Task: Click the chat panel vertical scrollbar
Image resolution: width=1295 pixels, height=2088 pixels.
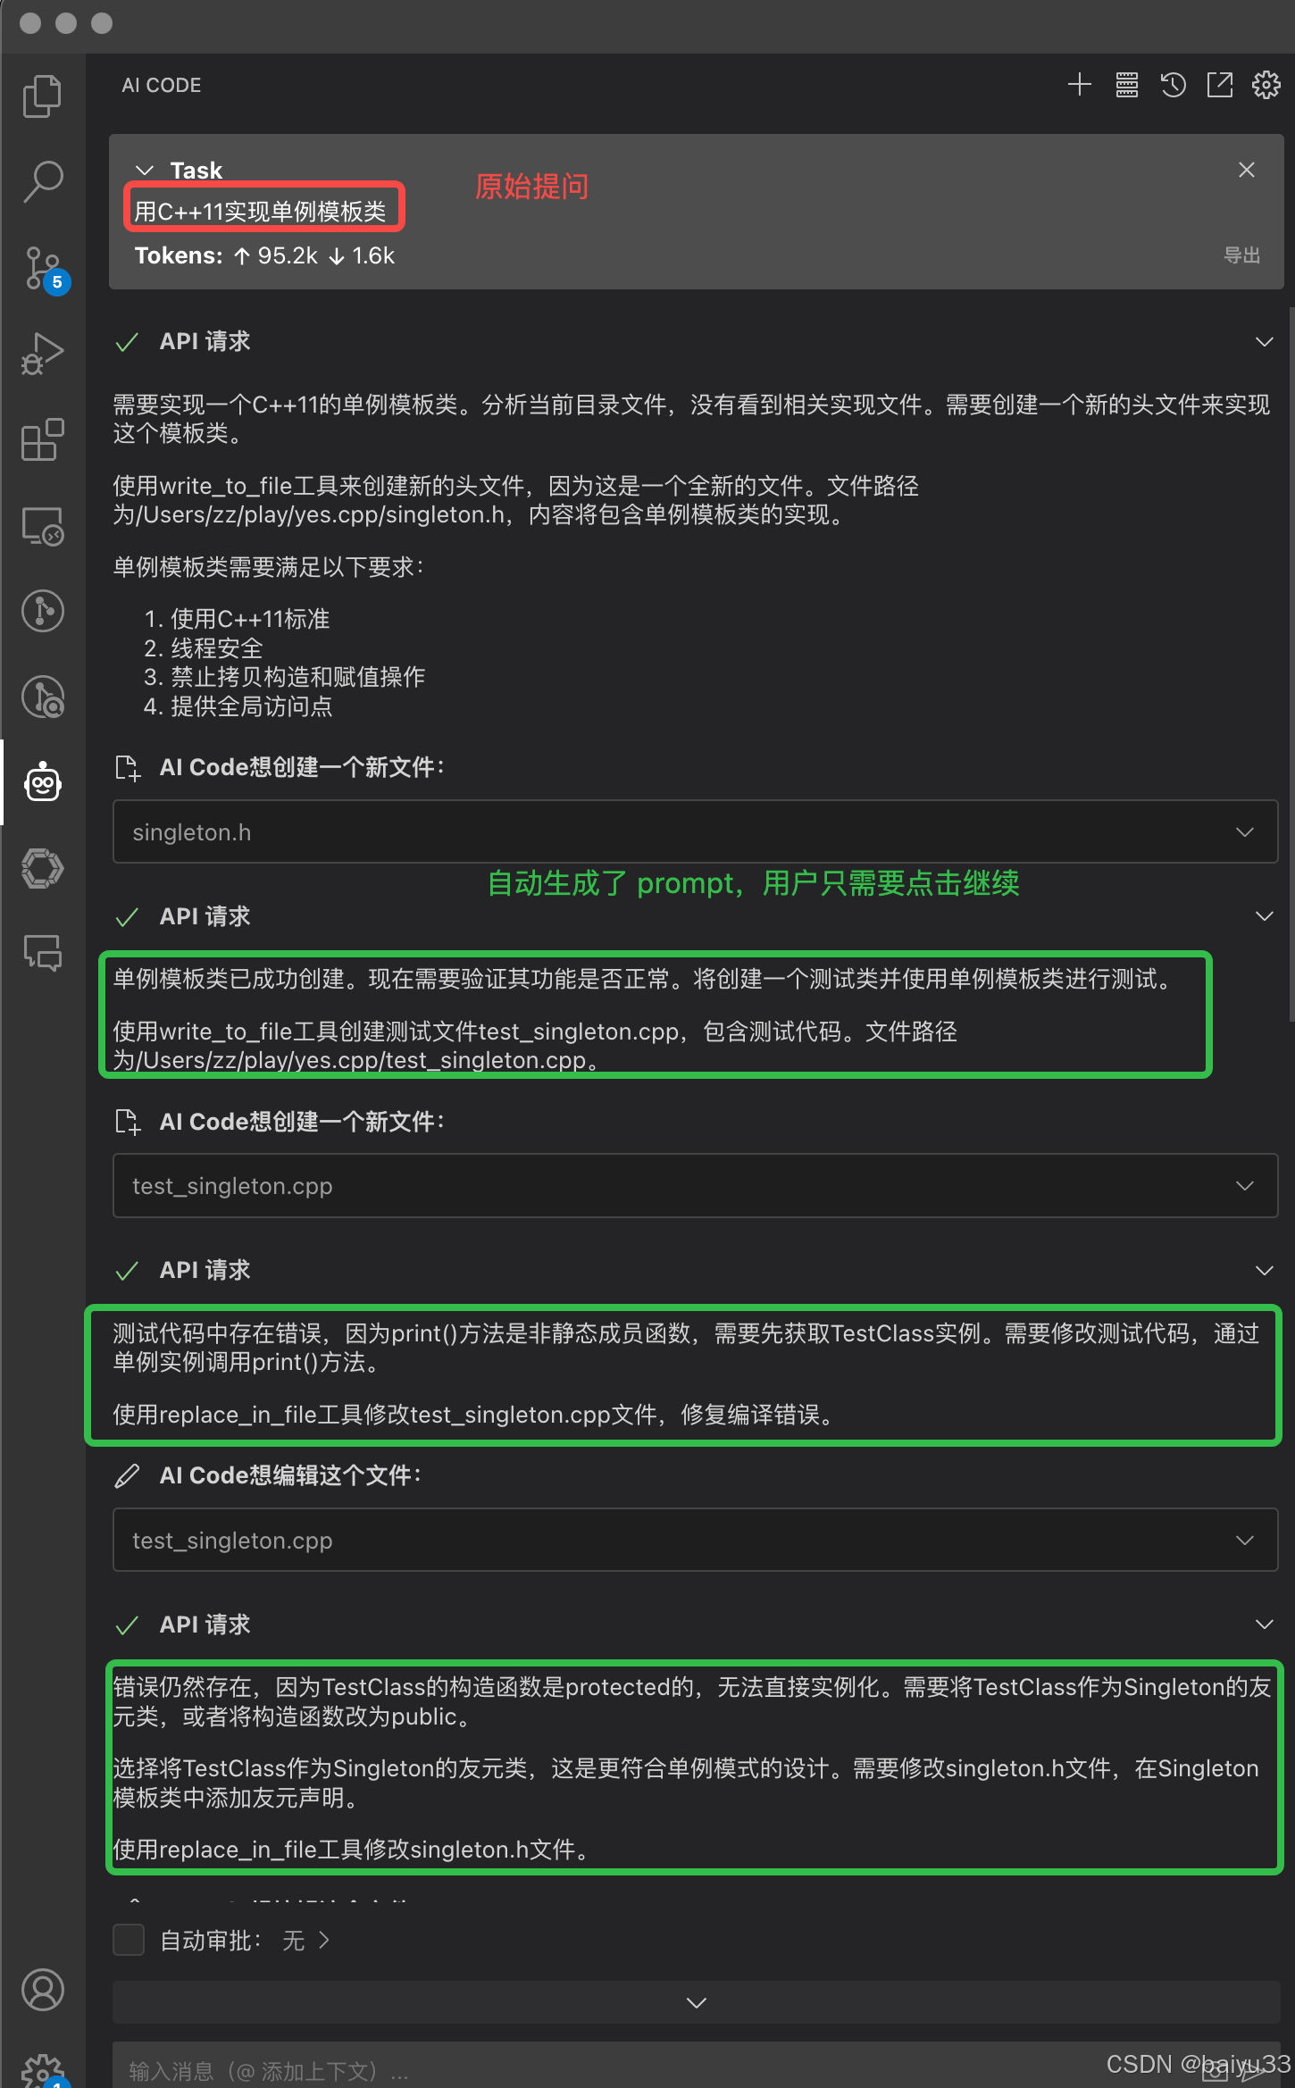Action: coord(1291,663)
